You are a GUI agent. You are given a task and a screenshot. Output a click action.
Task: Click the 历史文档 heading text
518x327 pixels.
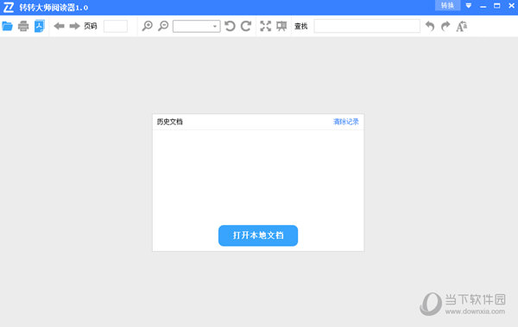point(170,122)
